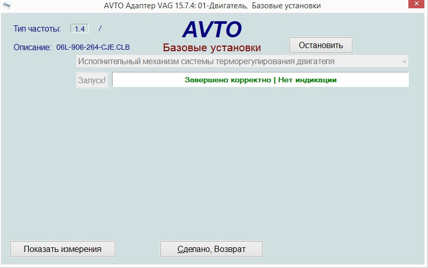Open the Исполнительный механизм dropdown list

point(242,62)
